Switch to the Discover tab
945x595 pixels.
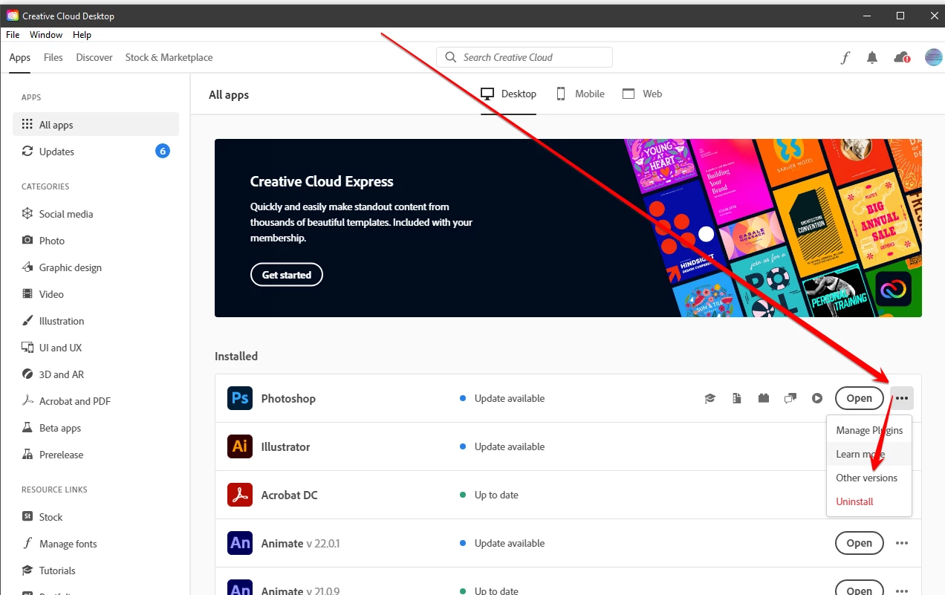click(x=94, y=57)
